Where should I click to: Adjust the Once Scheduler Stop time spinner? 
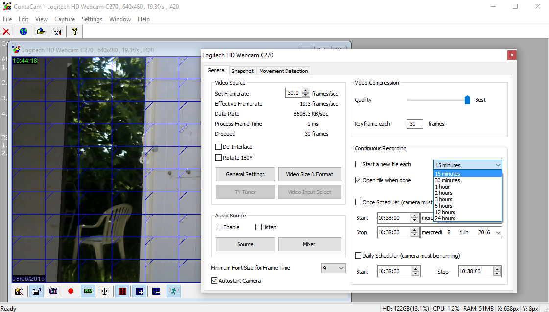pyautogui.click(x=414, y=233)
